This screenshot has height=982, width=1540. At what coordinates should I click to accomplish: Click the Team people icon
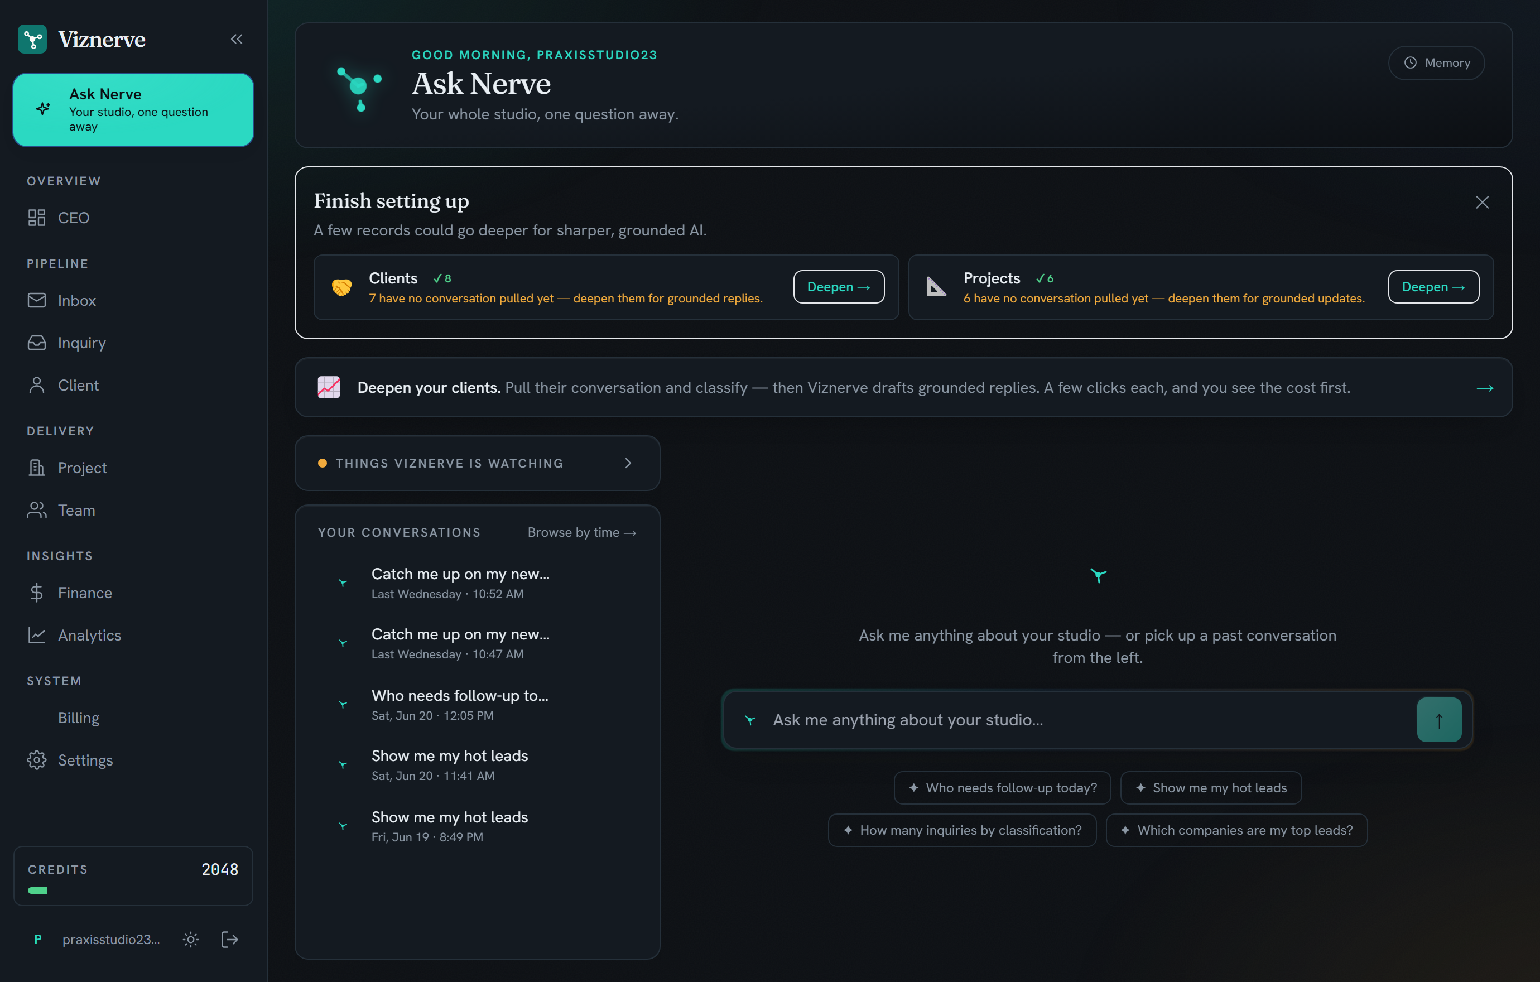[x=37, y=510]
